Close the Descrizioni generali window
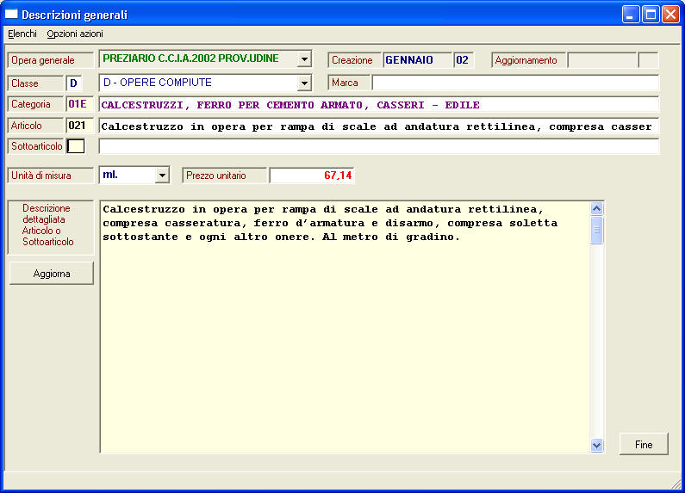685x493 pixels. click(670, 15)
